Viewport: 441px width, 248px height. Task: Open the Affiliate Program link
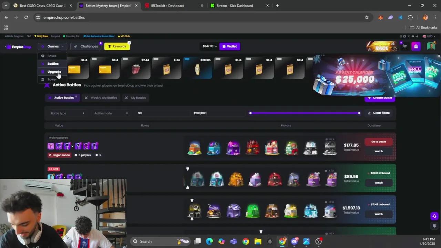tap(14, 36)
